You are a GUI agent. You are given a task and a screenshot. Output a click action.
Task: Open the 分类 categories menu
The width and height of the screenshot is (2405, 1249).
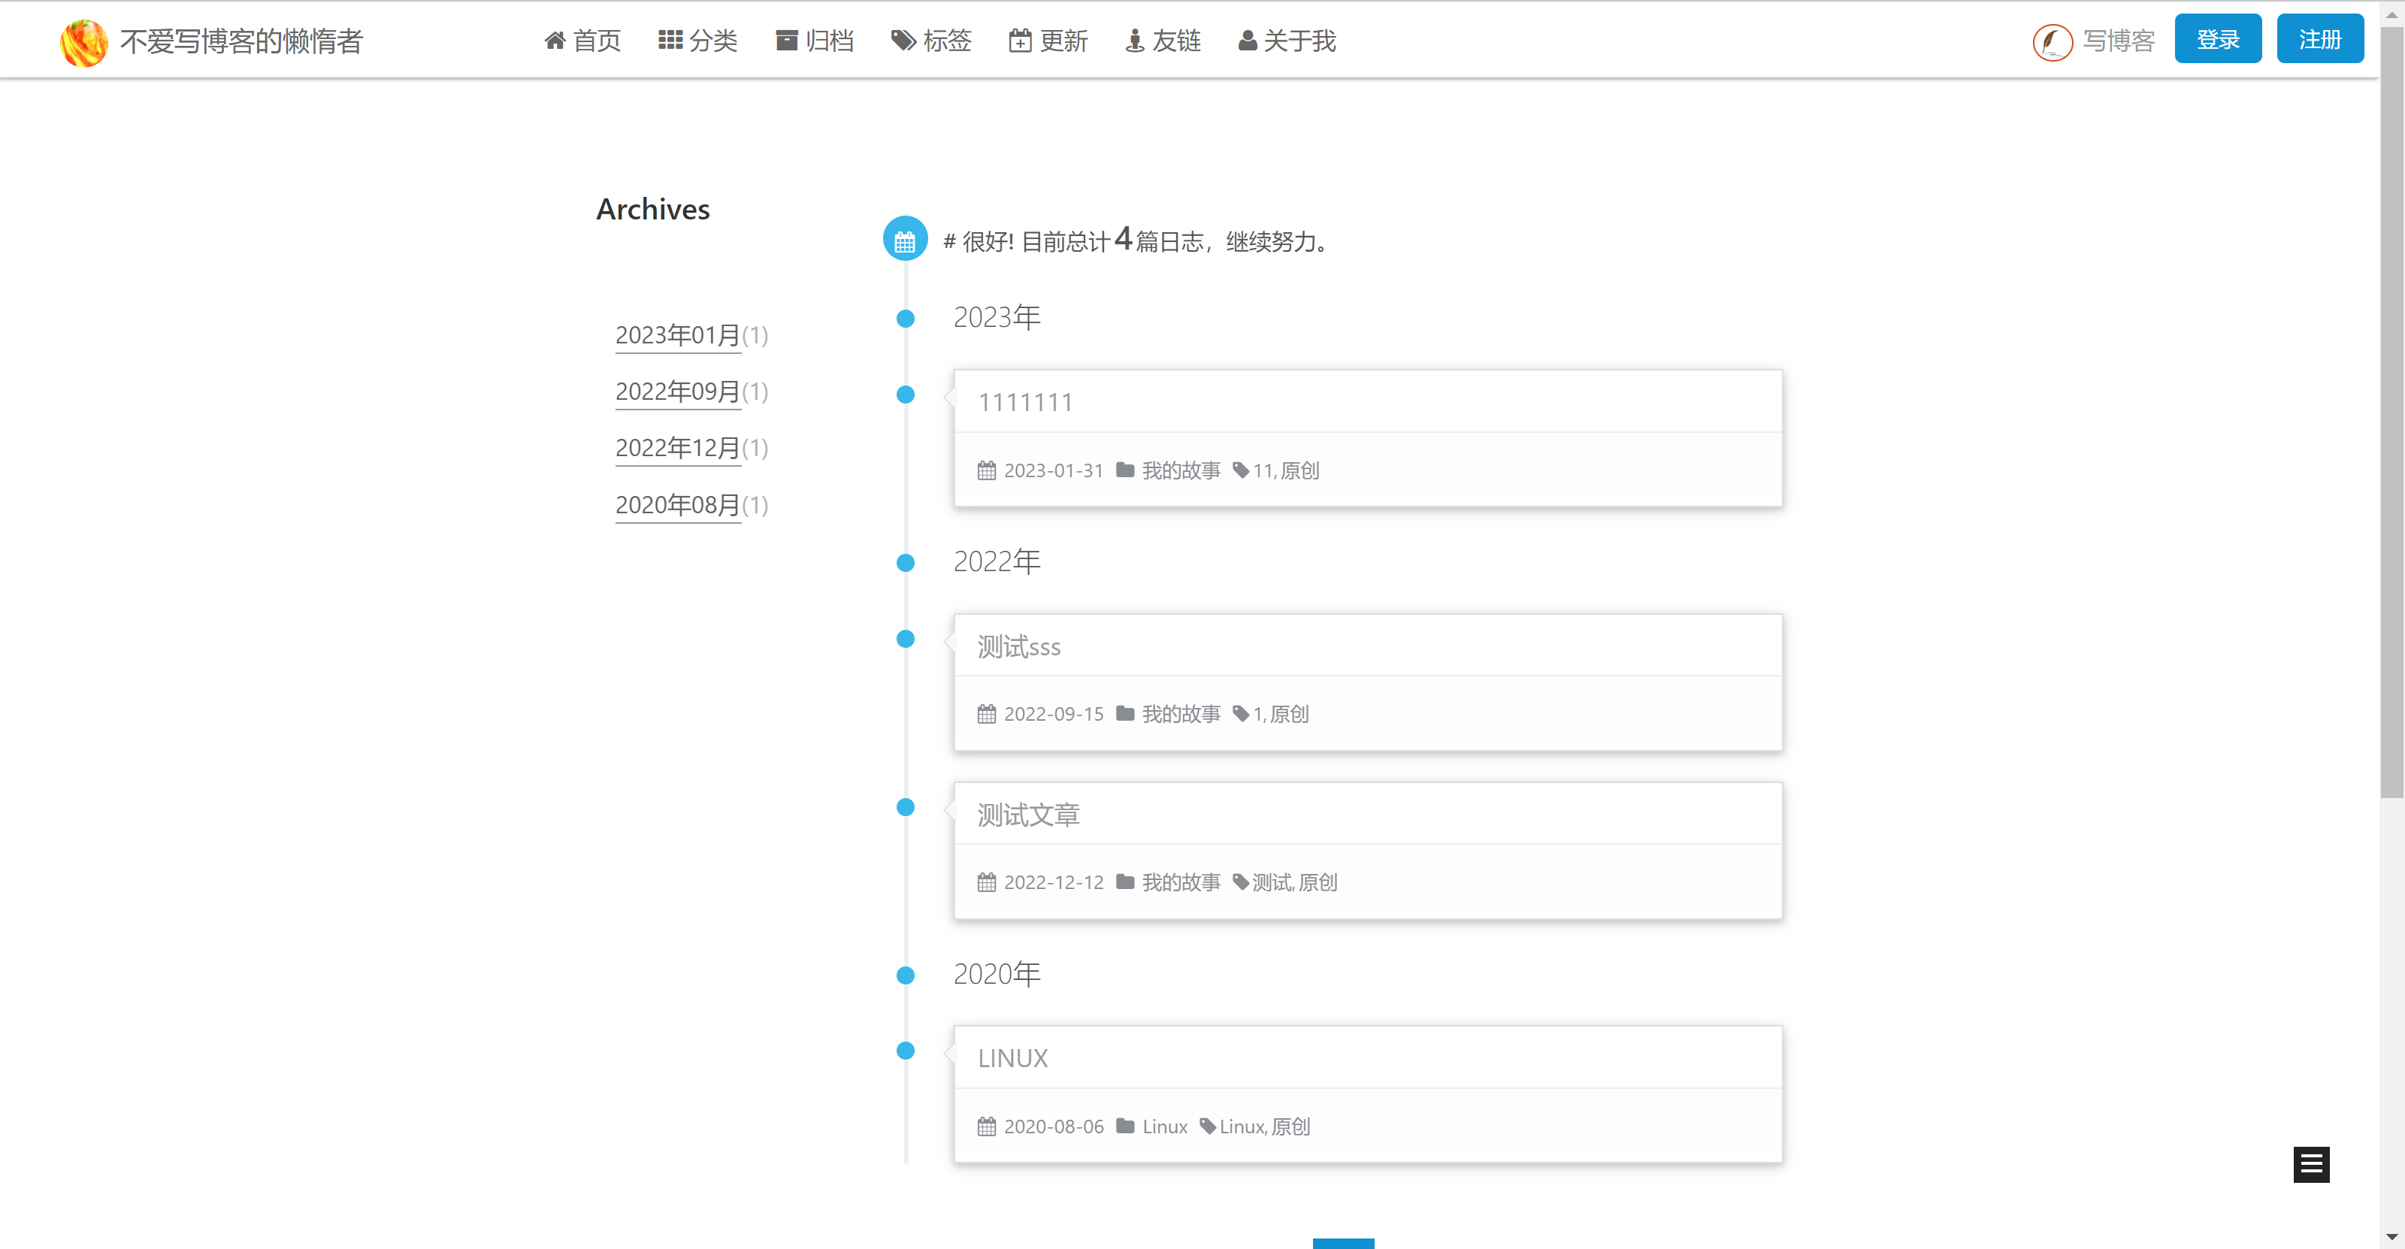click(697, 40)
